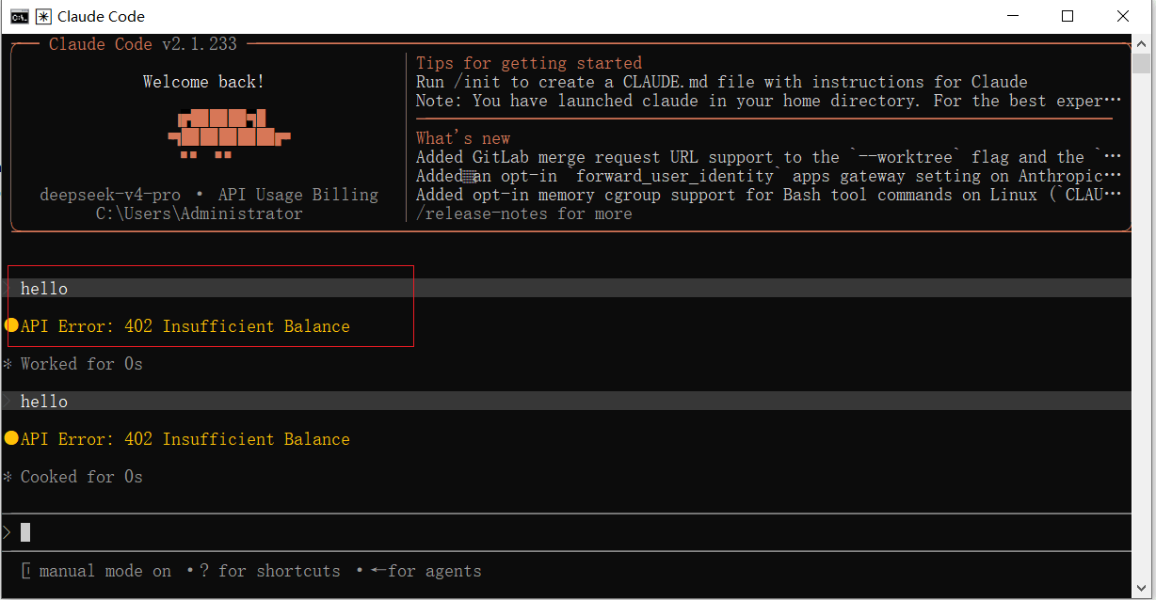Click 'deepseek-v4-pro' model name
Viewport: 1156px width, 600px height.
(x=110, y=195)
